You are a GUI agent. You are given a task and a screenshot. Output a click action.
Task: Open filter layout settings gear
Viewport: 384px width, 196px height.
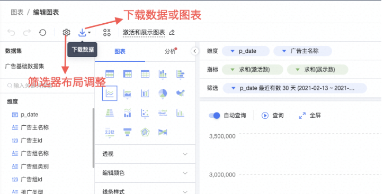pyautogui.click(x=66, y=32)
